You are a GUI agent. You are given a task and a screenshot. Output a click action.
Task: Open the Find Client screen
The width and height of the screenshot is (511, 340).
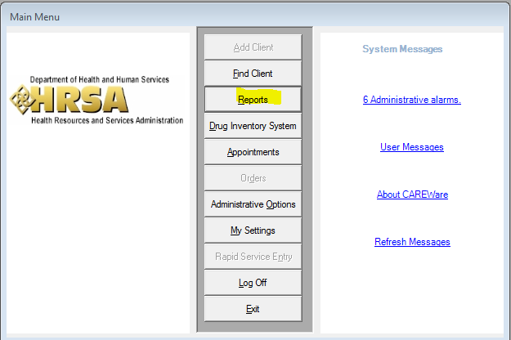click(253, 74)
